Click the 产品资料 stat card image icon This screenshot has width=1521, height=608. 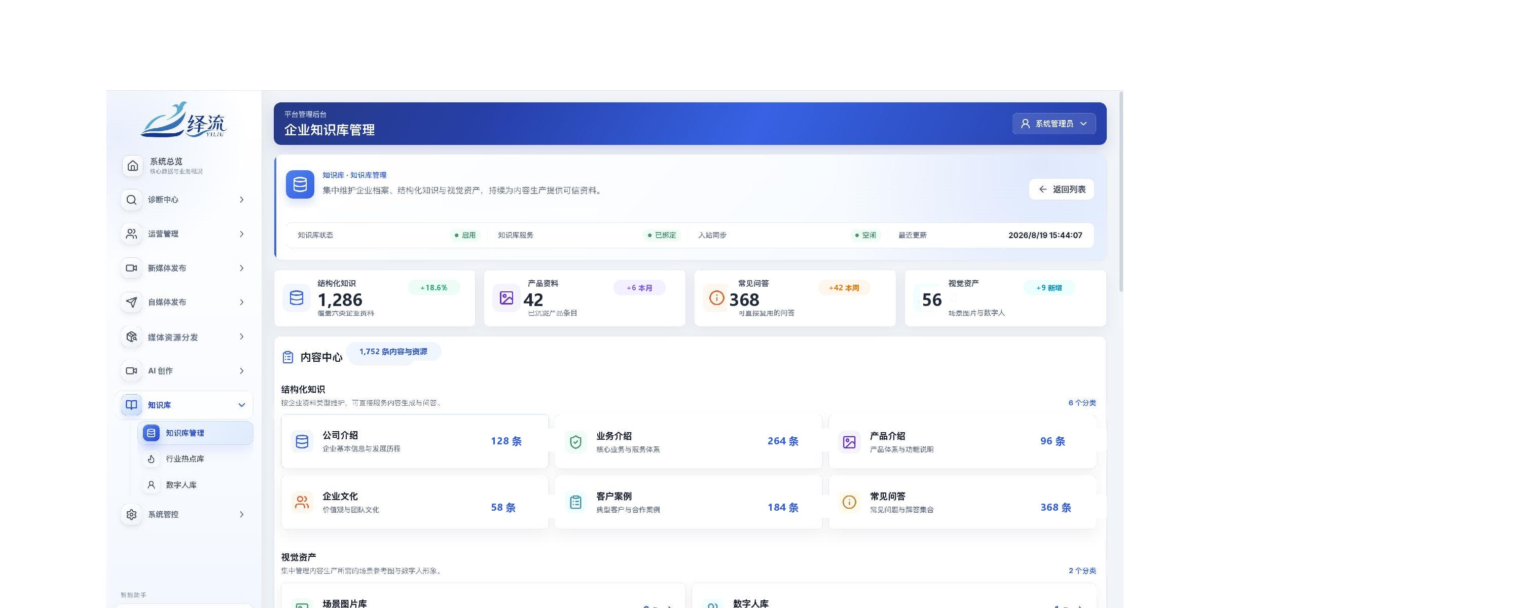tap(506, 297)
